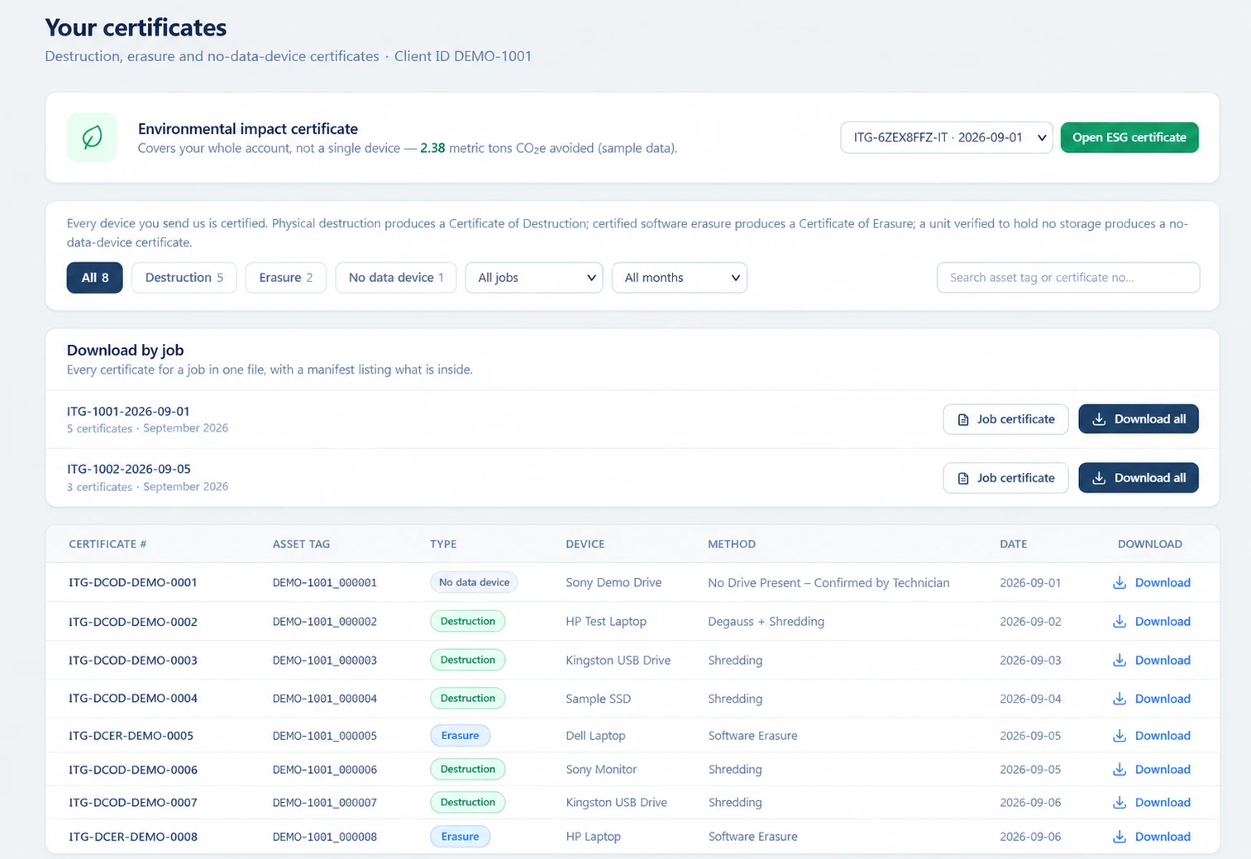This screenshot has height=859, width=1251.
Task: Click certificate number ITG-DCOD-DEMO-0004
Action: pyautogui.click(x=133, y=699)
